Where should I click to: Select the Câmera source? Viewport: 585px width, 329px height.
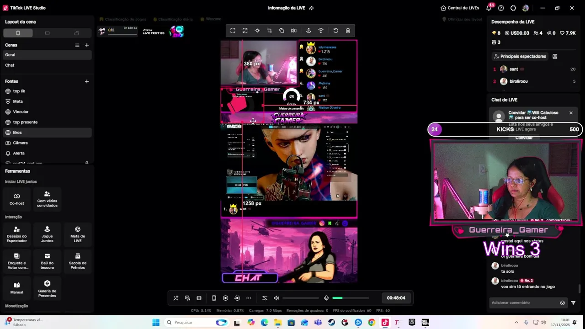pos(47,143)
